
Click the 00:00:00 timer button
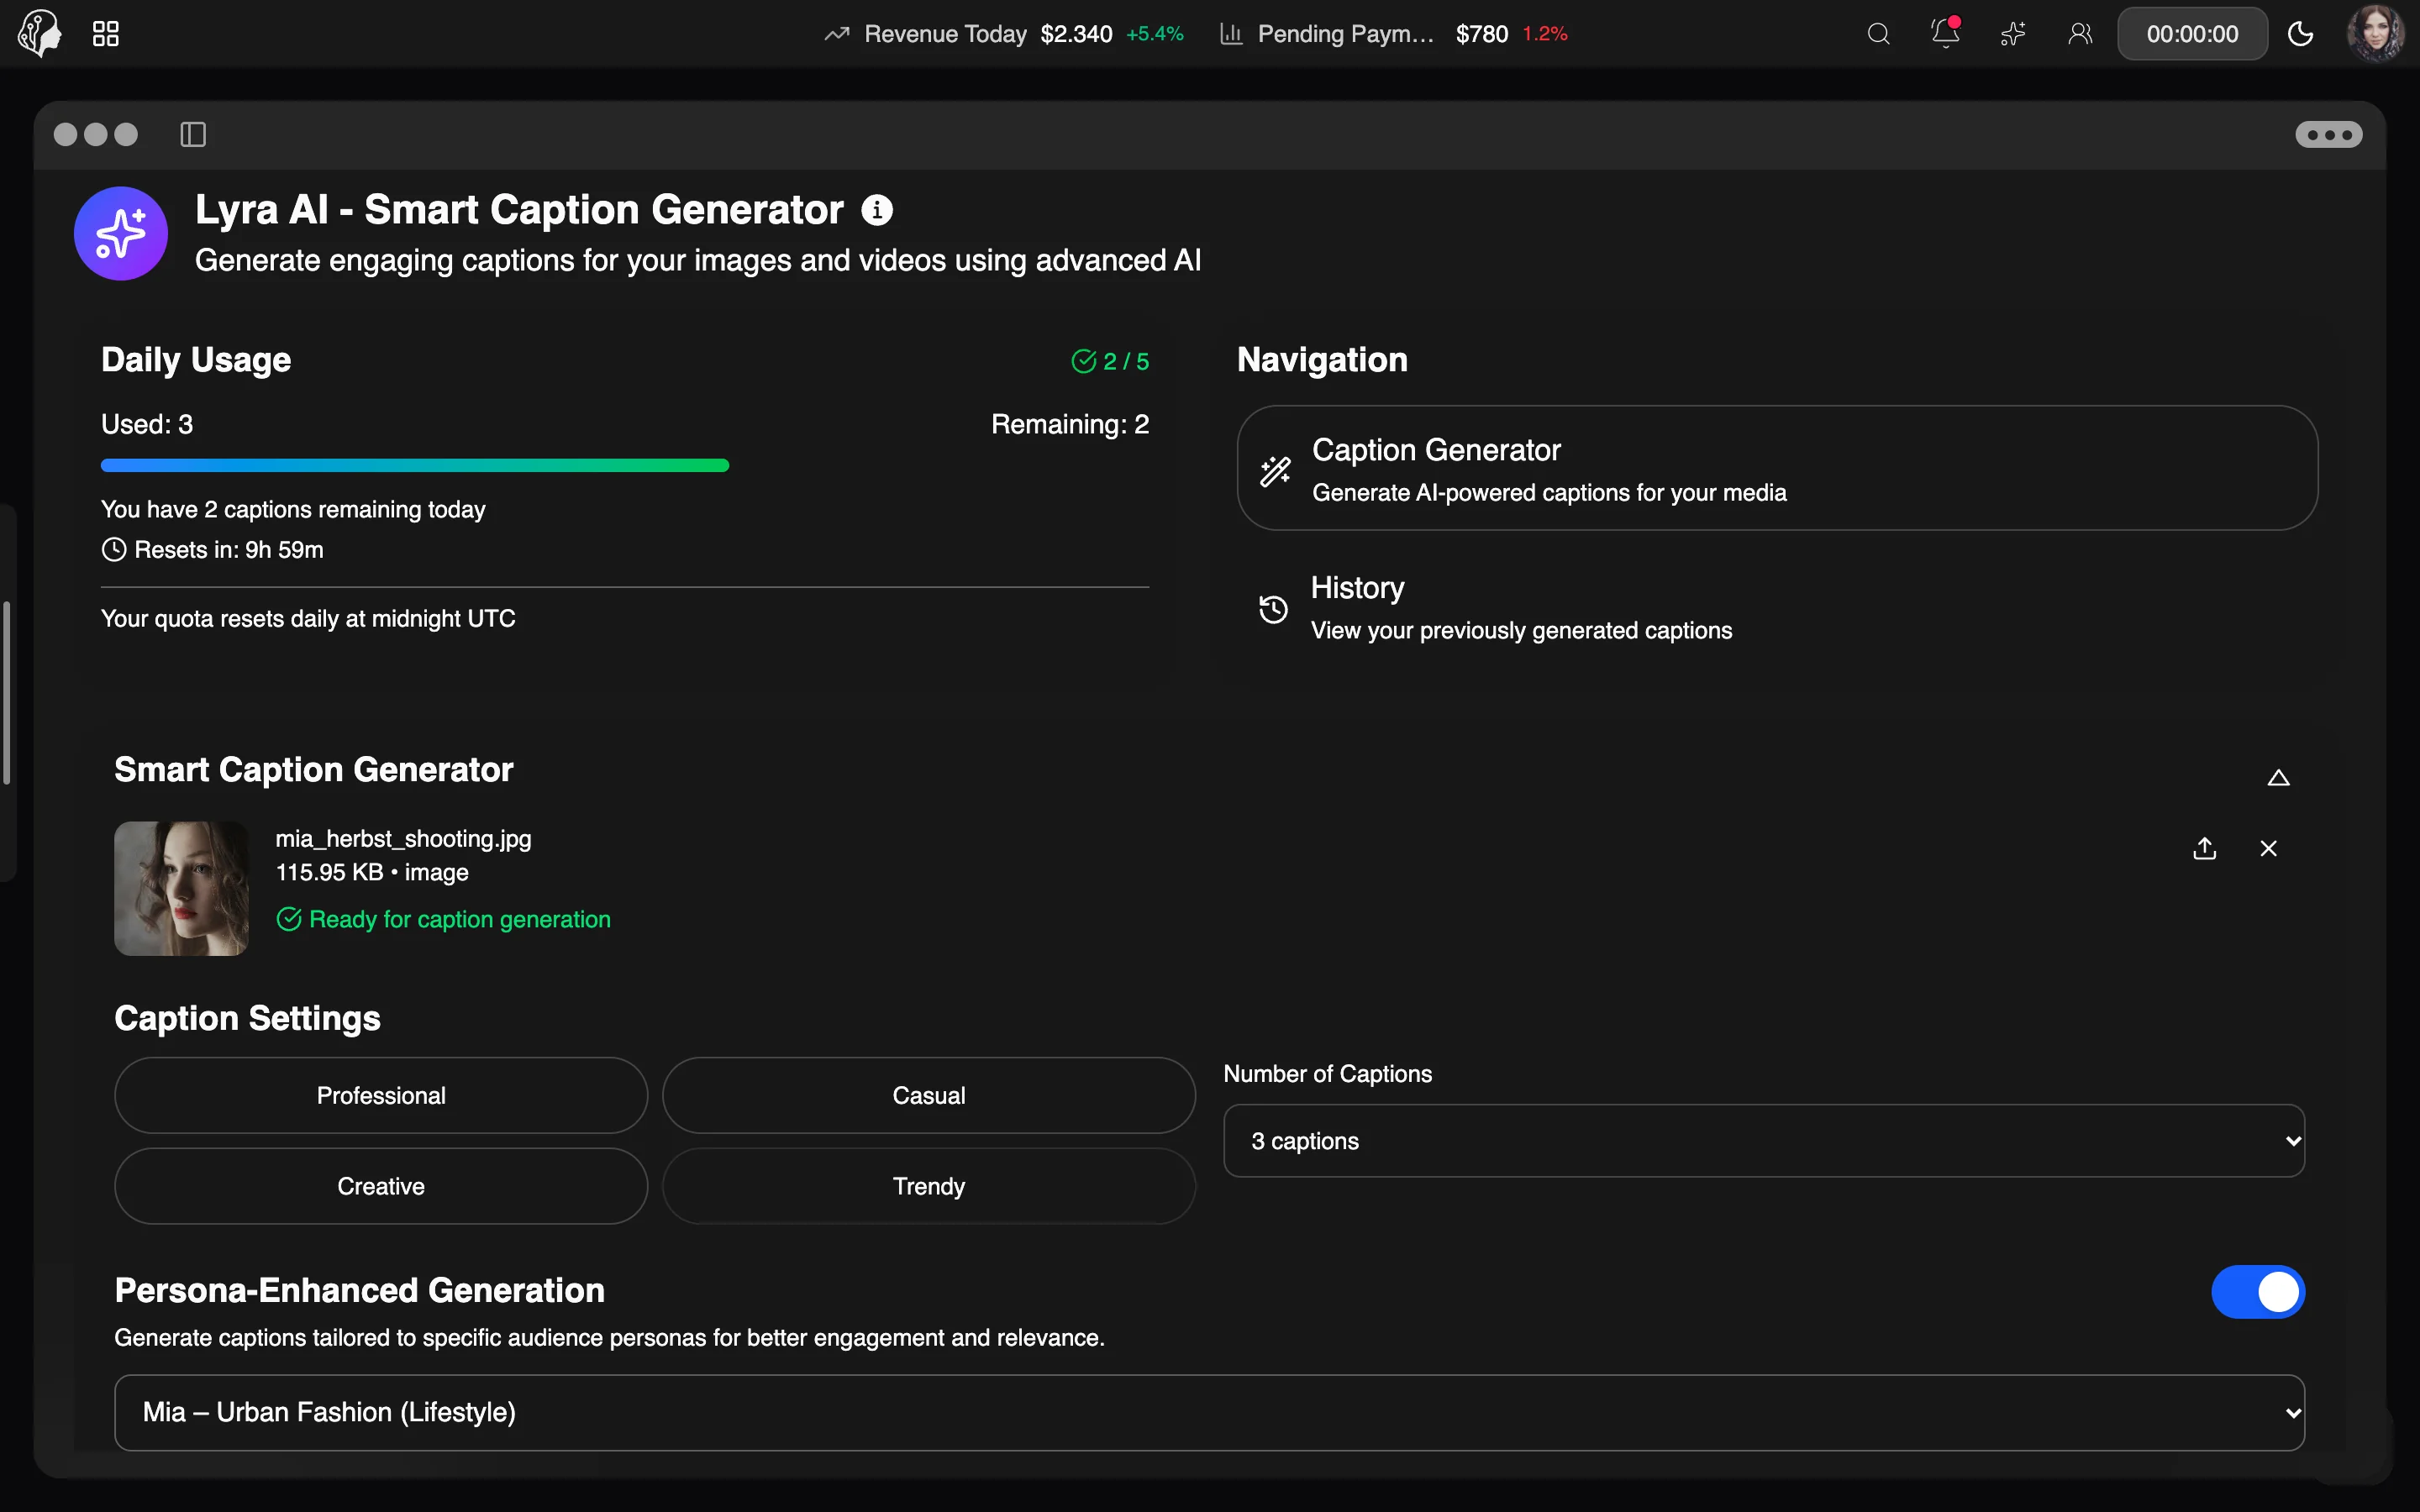(x=2192, y=34)
